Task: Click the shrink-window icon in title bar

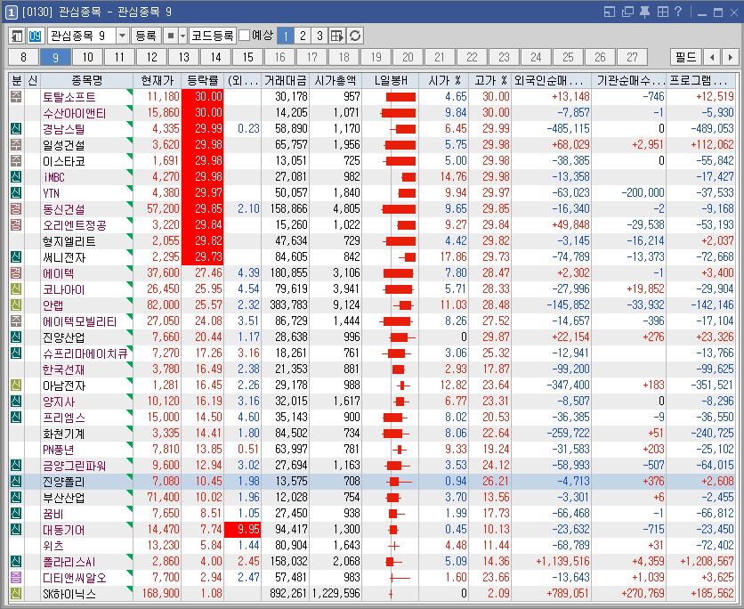Action: click(x=610, y=12)
